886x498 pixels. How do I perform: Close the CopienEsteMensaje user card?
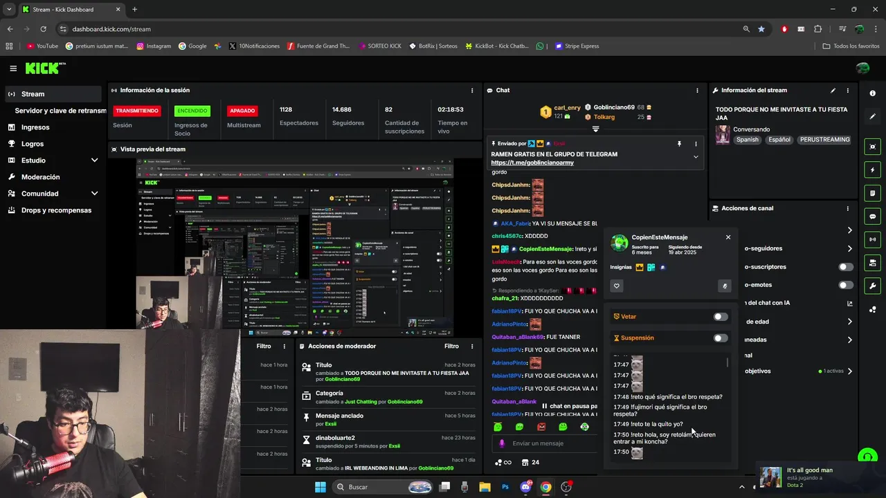pos(727,237)
